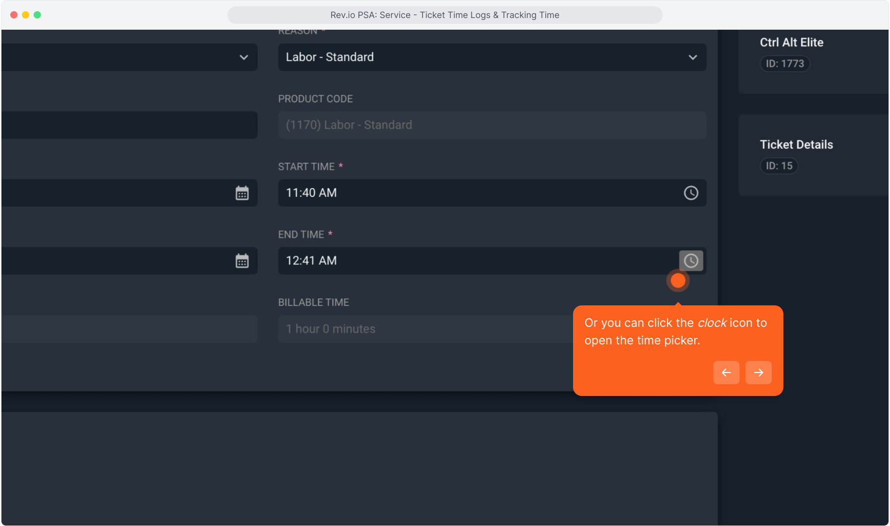Click the page title address bar

[x=445, y=15]
